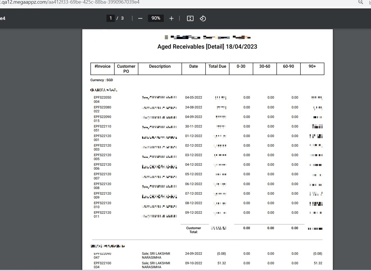This screenshot has width=371, height=271.
Task: Click the Aged Receivables report title
Action: click(x=207, y=47)
